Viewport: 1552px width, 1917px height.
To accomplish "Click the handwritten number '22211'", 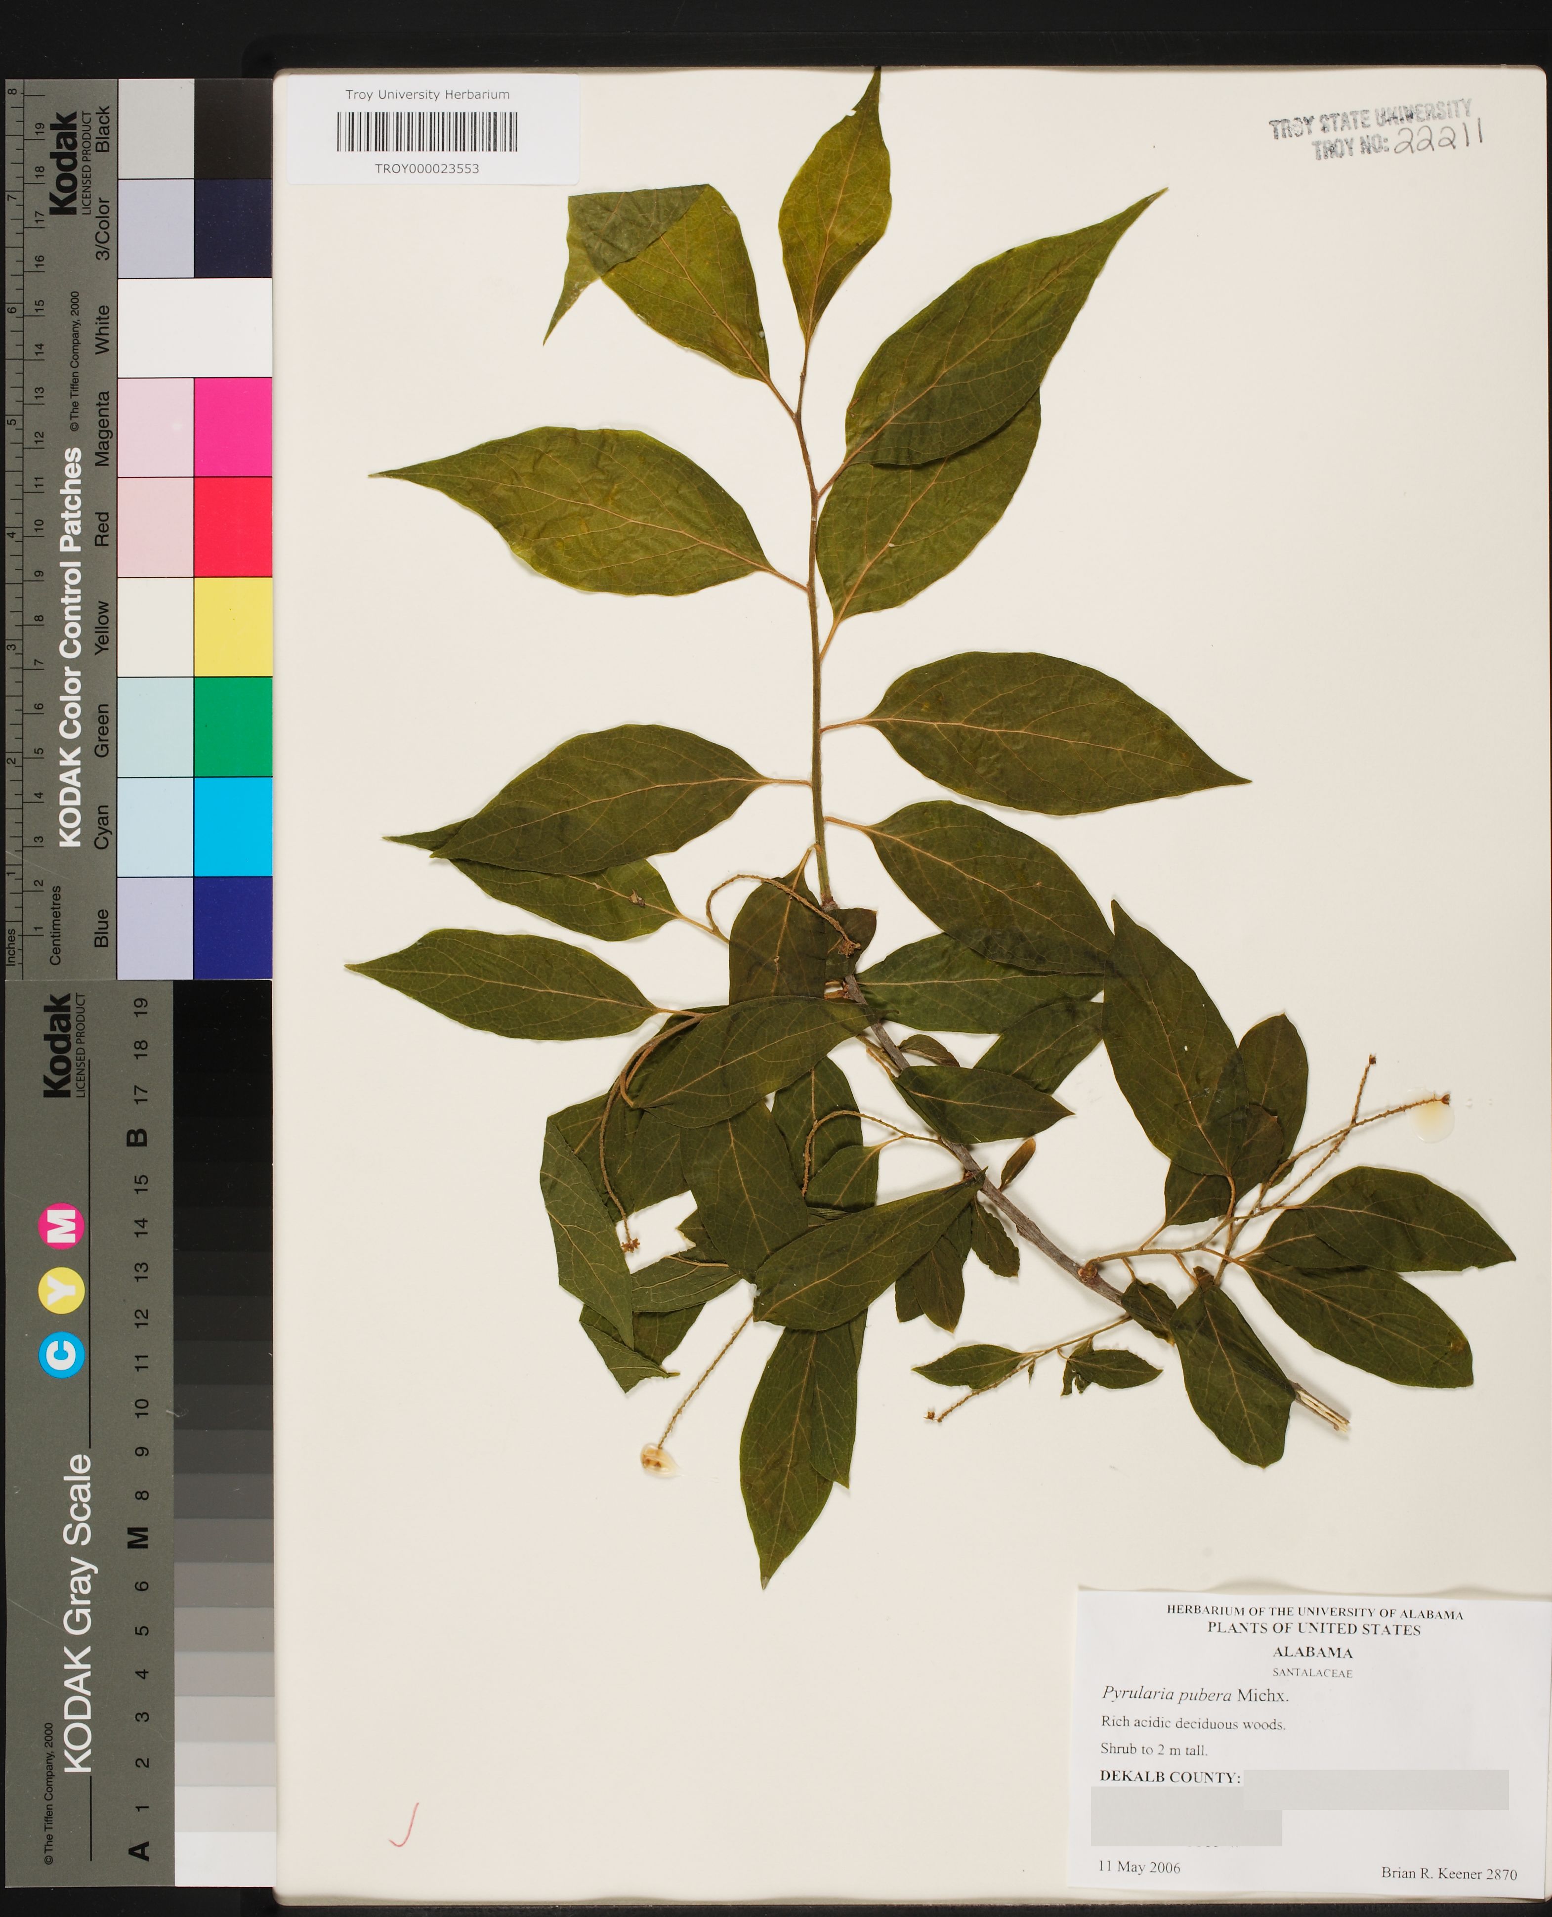I will [1439, 138].
